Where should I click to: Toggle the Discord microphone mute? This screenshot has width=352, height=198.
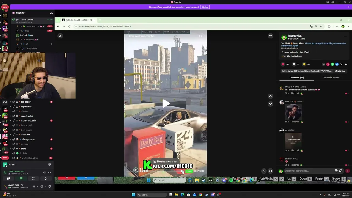[x=34, y=186]
